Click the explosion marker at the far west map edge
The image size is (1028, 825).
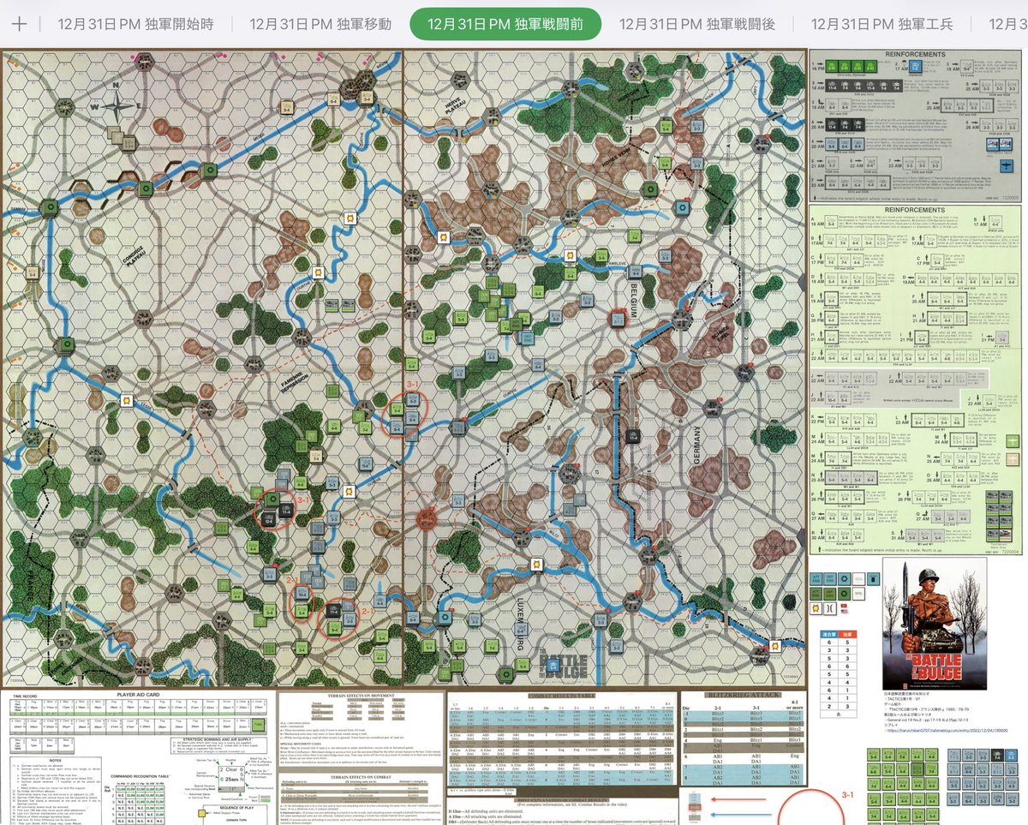pyautogui.click(x=128, y=399)
